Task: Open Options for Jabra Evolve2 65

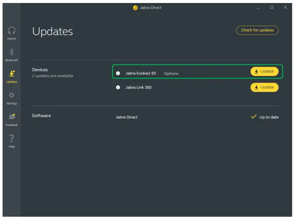Action: tap(171, 74)
